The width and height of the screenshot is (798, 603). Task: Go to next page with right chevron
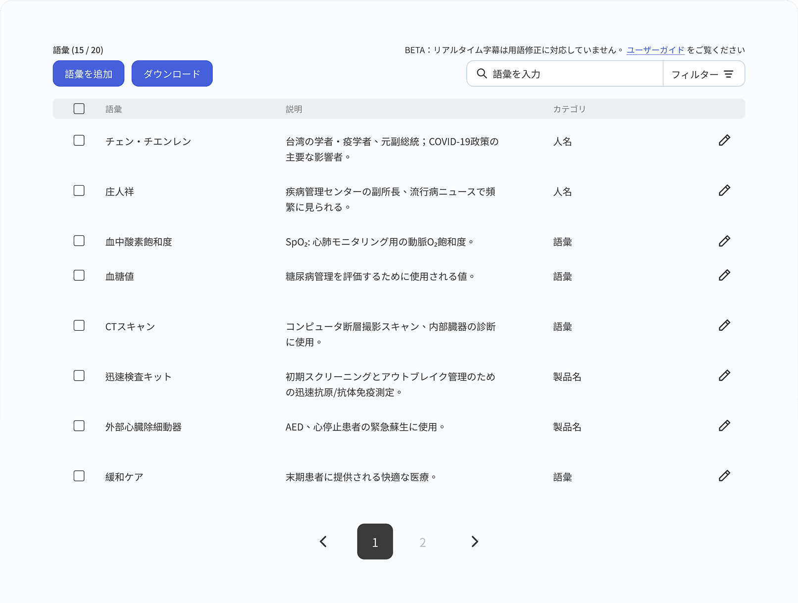[475, 542]
